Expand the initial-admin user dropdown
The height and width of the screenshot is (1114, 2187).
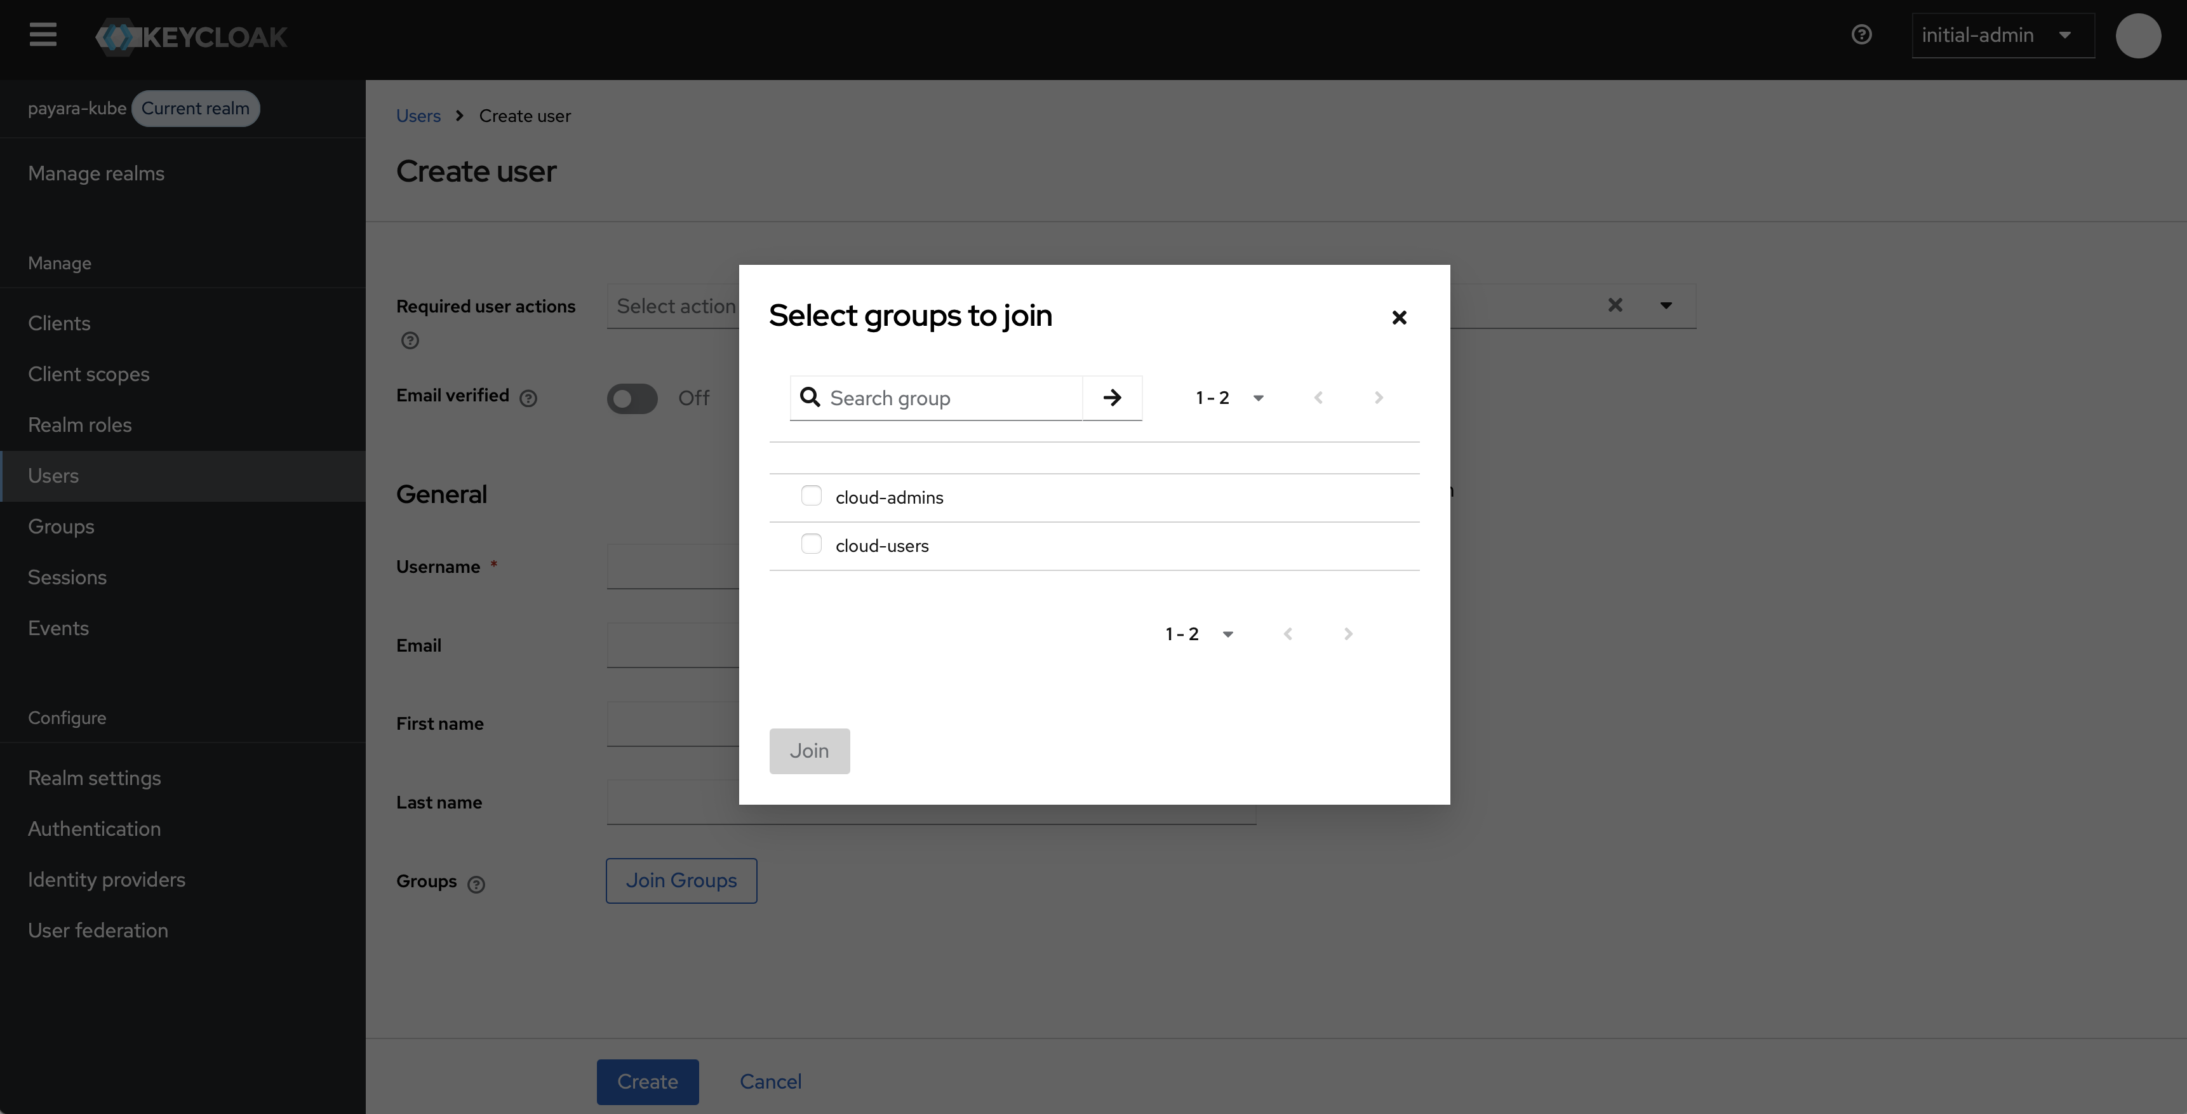[x=2002, y=36]
